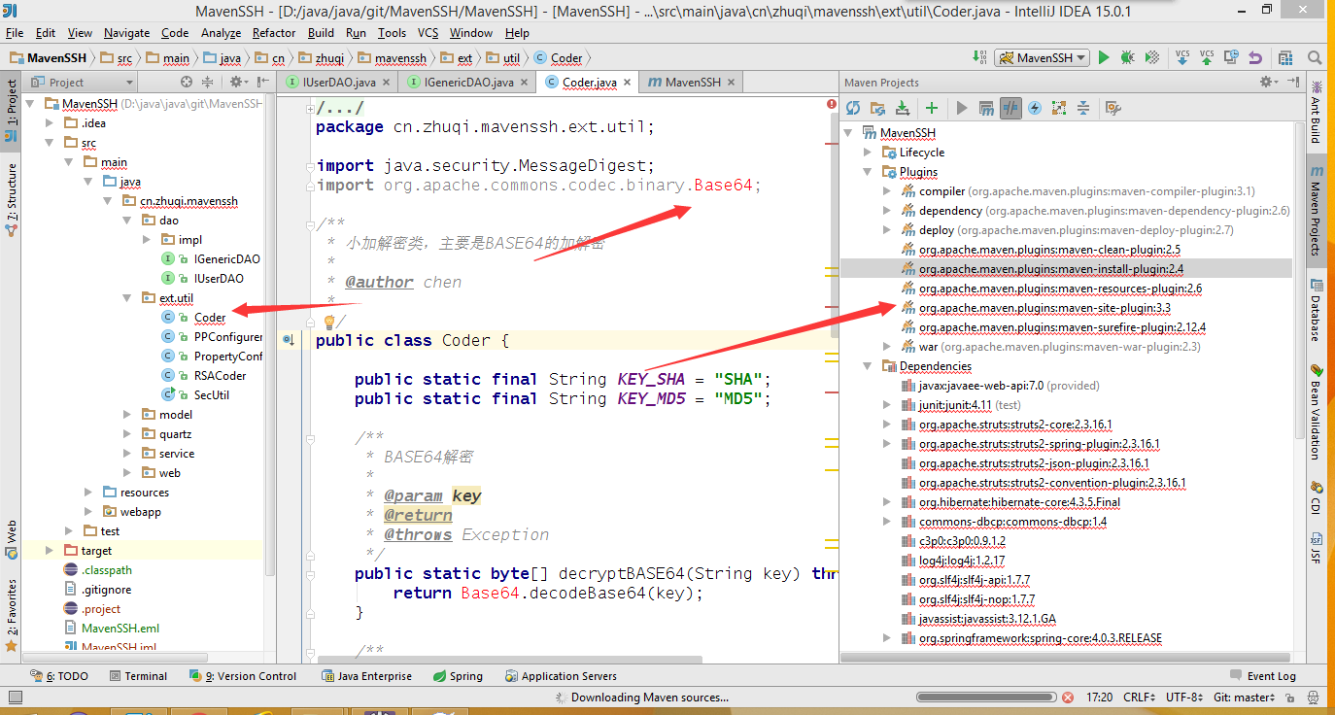Collapse the ext.util package
The width and height of the screenshot is (1335, 715).
coord(128,298)
